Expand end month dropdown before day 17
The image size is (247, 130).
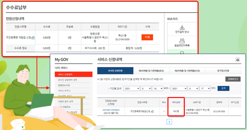click(x=193, y=89)
